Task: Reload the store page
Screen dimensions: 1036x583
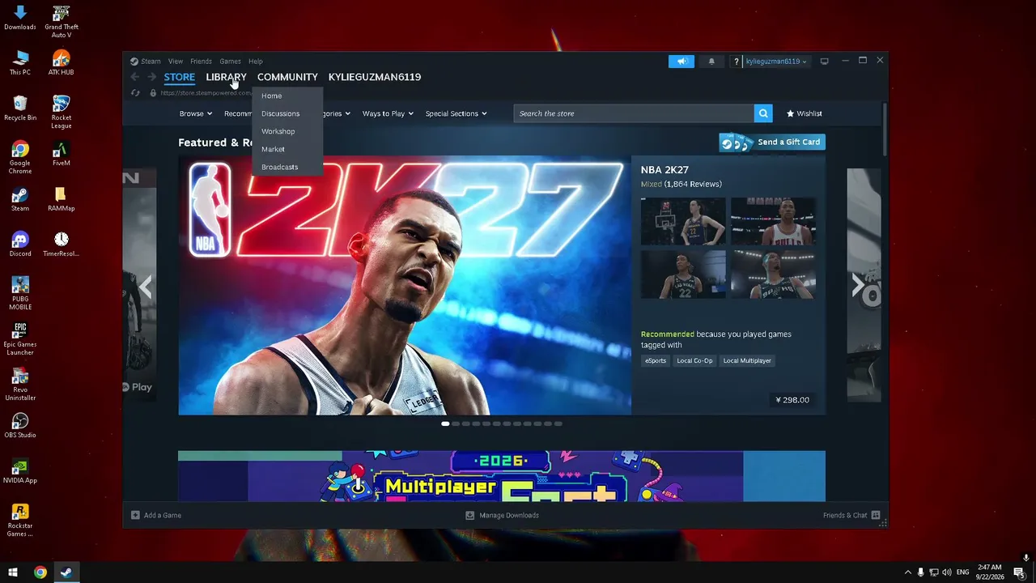Action: (135, 93)
